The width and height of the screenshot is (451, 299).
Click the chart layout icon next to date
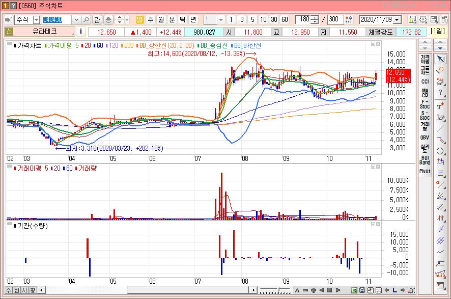(x=412, y=19)
